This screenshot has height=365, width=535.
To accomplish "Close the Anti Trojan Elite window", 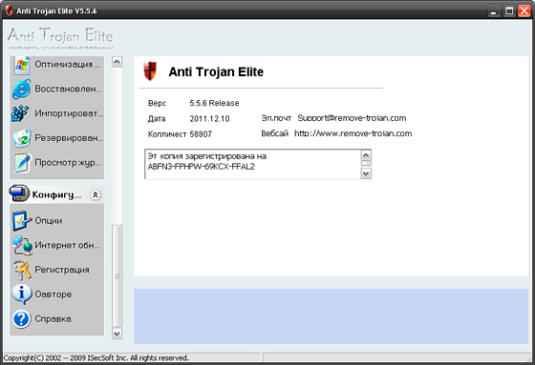I will click(524, 10).
